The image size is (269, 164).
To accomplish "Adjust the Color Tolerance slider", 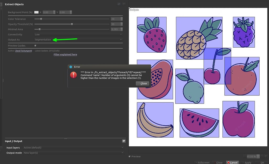I will click(41, 19).
